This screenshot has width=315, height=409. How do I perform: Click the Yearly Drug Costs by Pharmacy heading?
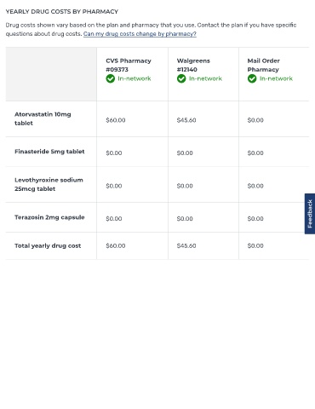click(x=62, y=12)
